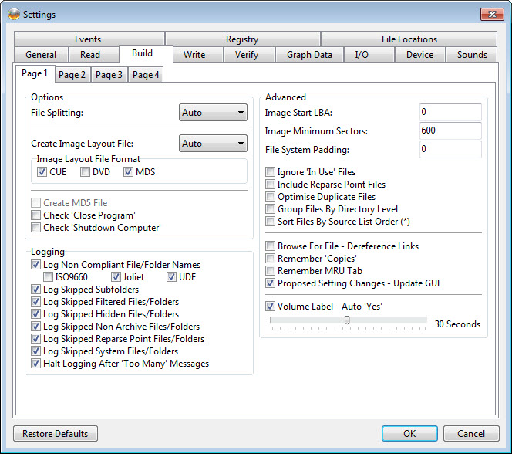Enable Check 'Shutdown Computer' option
512x454 pixels.
pyautogui.click(x=35, y=228)
